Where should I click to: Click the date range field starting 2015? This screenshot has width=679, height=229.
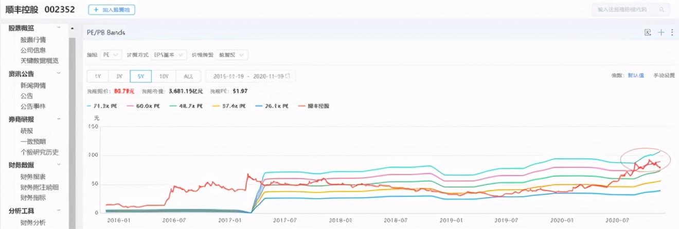[251, 76]
